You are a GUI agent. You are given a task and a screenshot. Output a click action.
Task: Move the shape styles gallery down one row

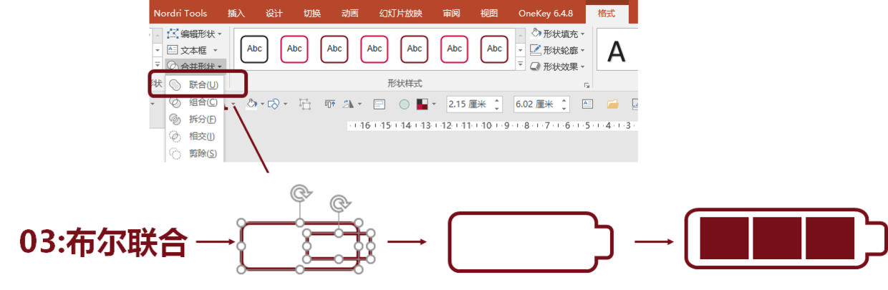pyautogui.click(x=521, y=49)
